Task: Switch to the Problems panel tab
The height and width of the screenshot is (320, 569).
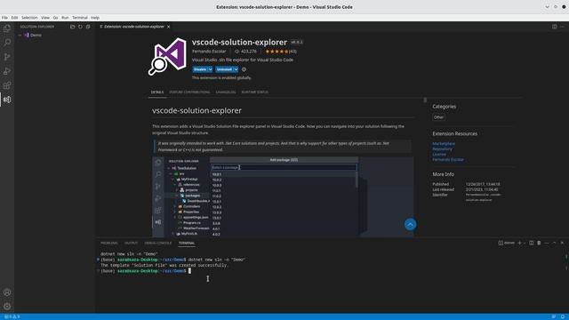Action: (109, 243)
